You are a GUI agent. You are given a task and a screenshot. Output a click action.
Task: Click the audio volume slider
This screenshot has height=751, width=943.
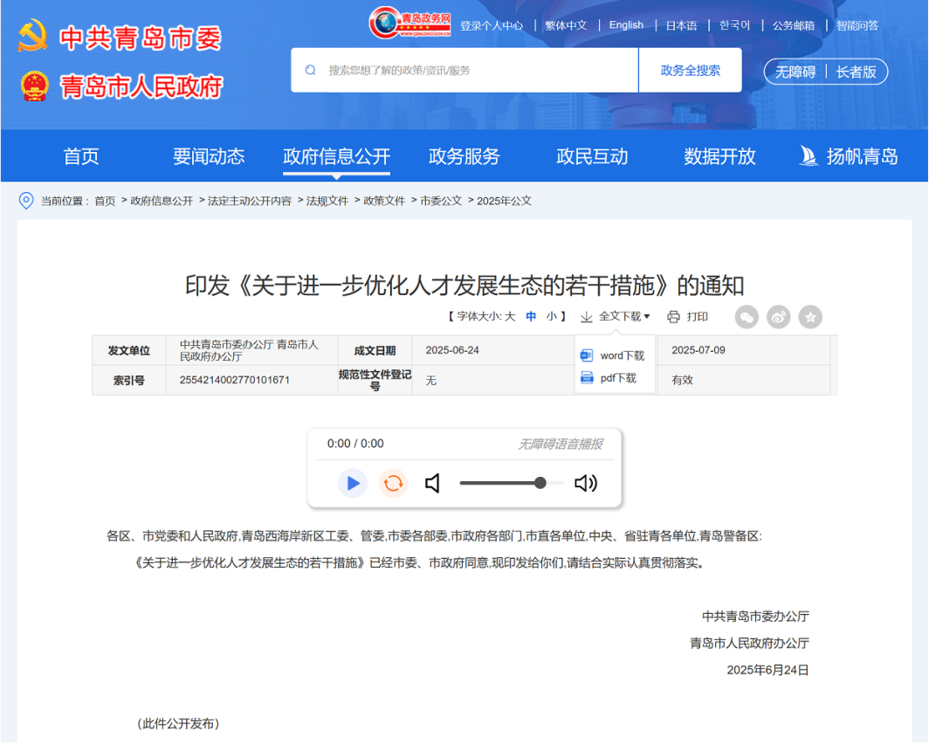coord(502,483)
